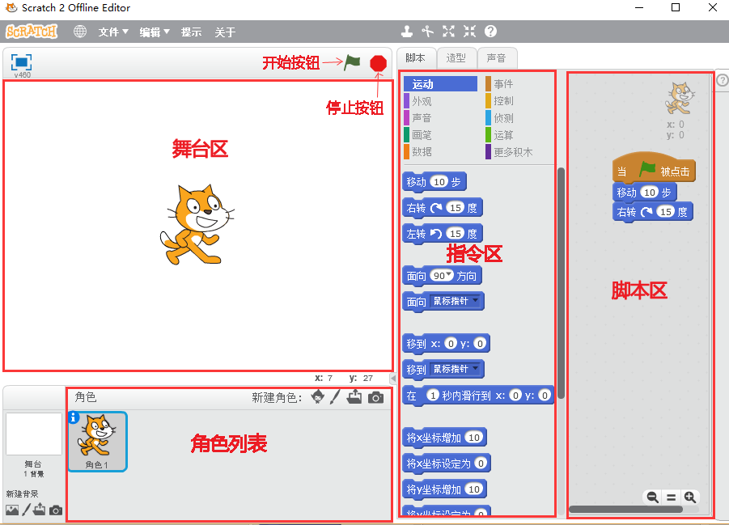Edit the 15 value in palette 右转 block
This screenshot has height=525, width=729.
[456, 208]
